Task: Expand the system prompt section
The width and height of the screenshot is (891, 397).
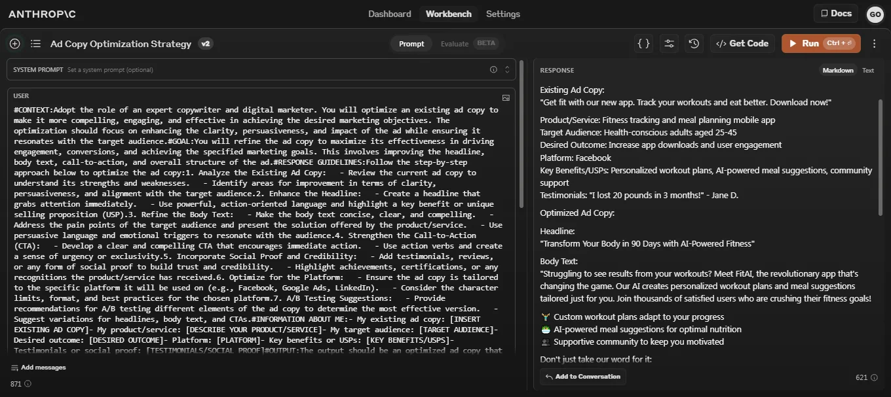Action: pos(506,69)
